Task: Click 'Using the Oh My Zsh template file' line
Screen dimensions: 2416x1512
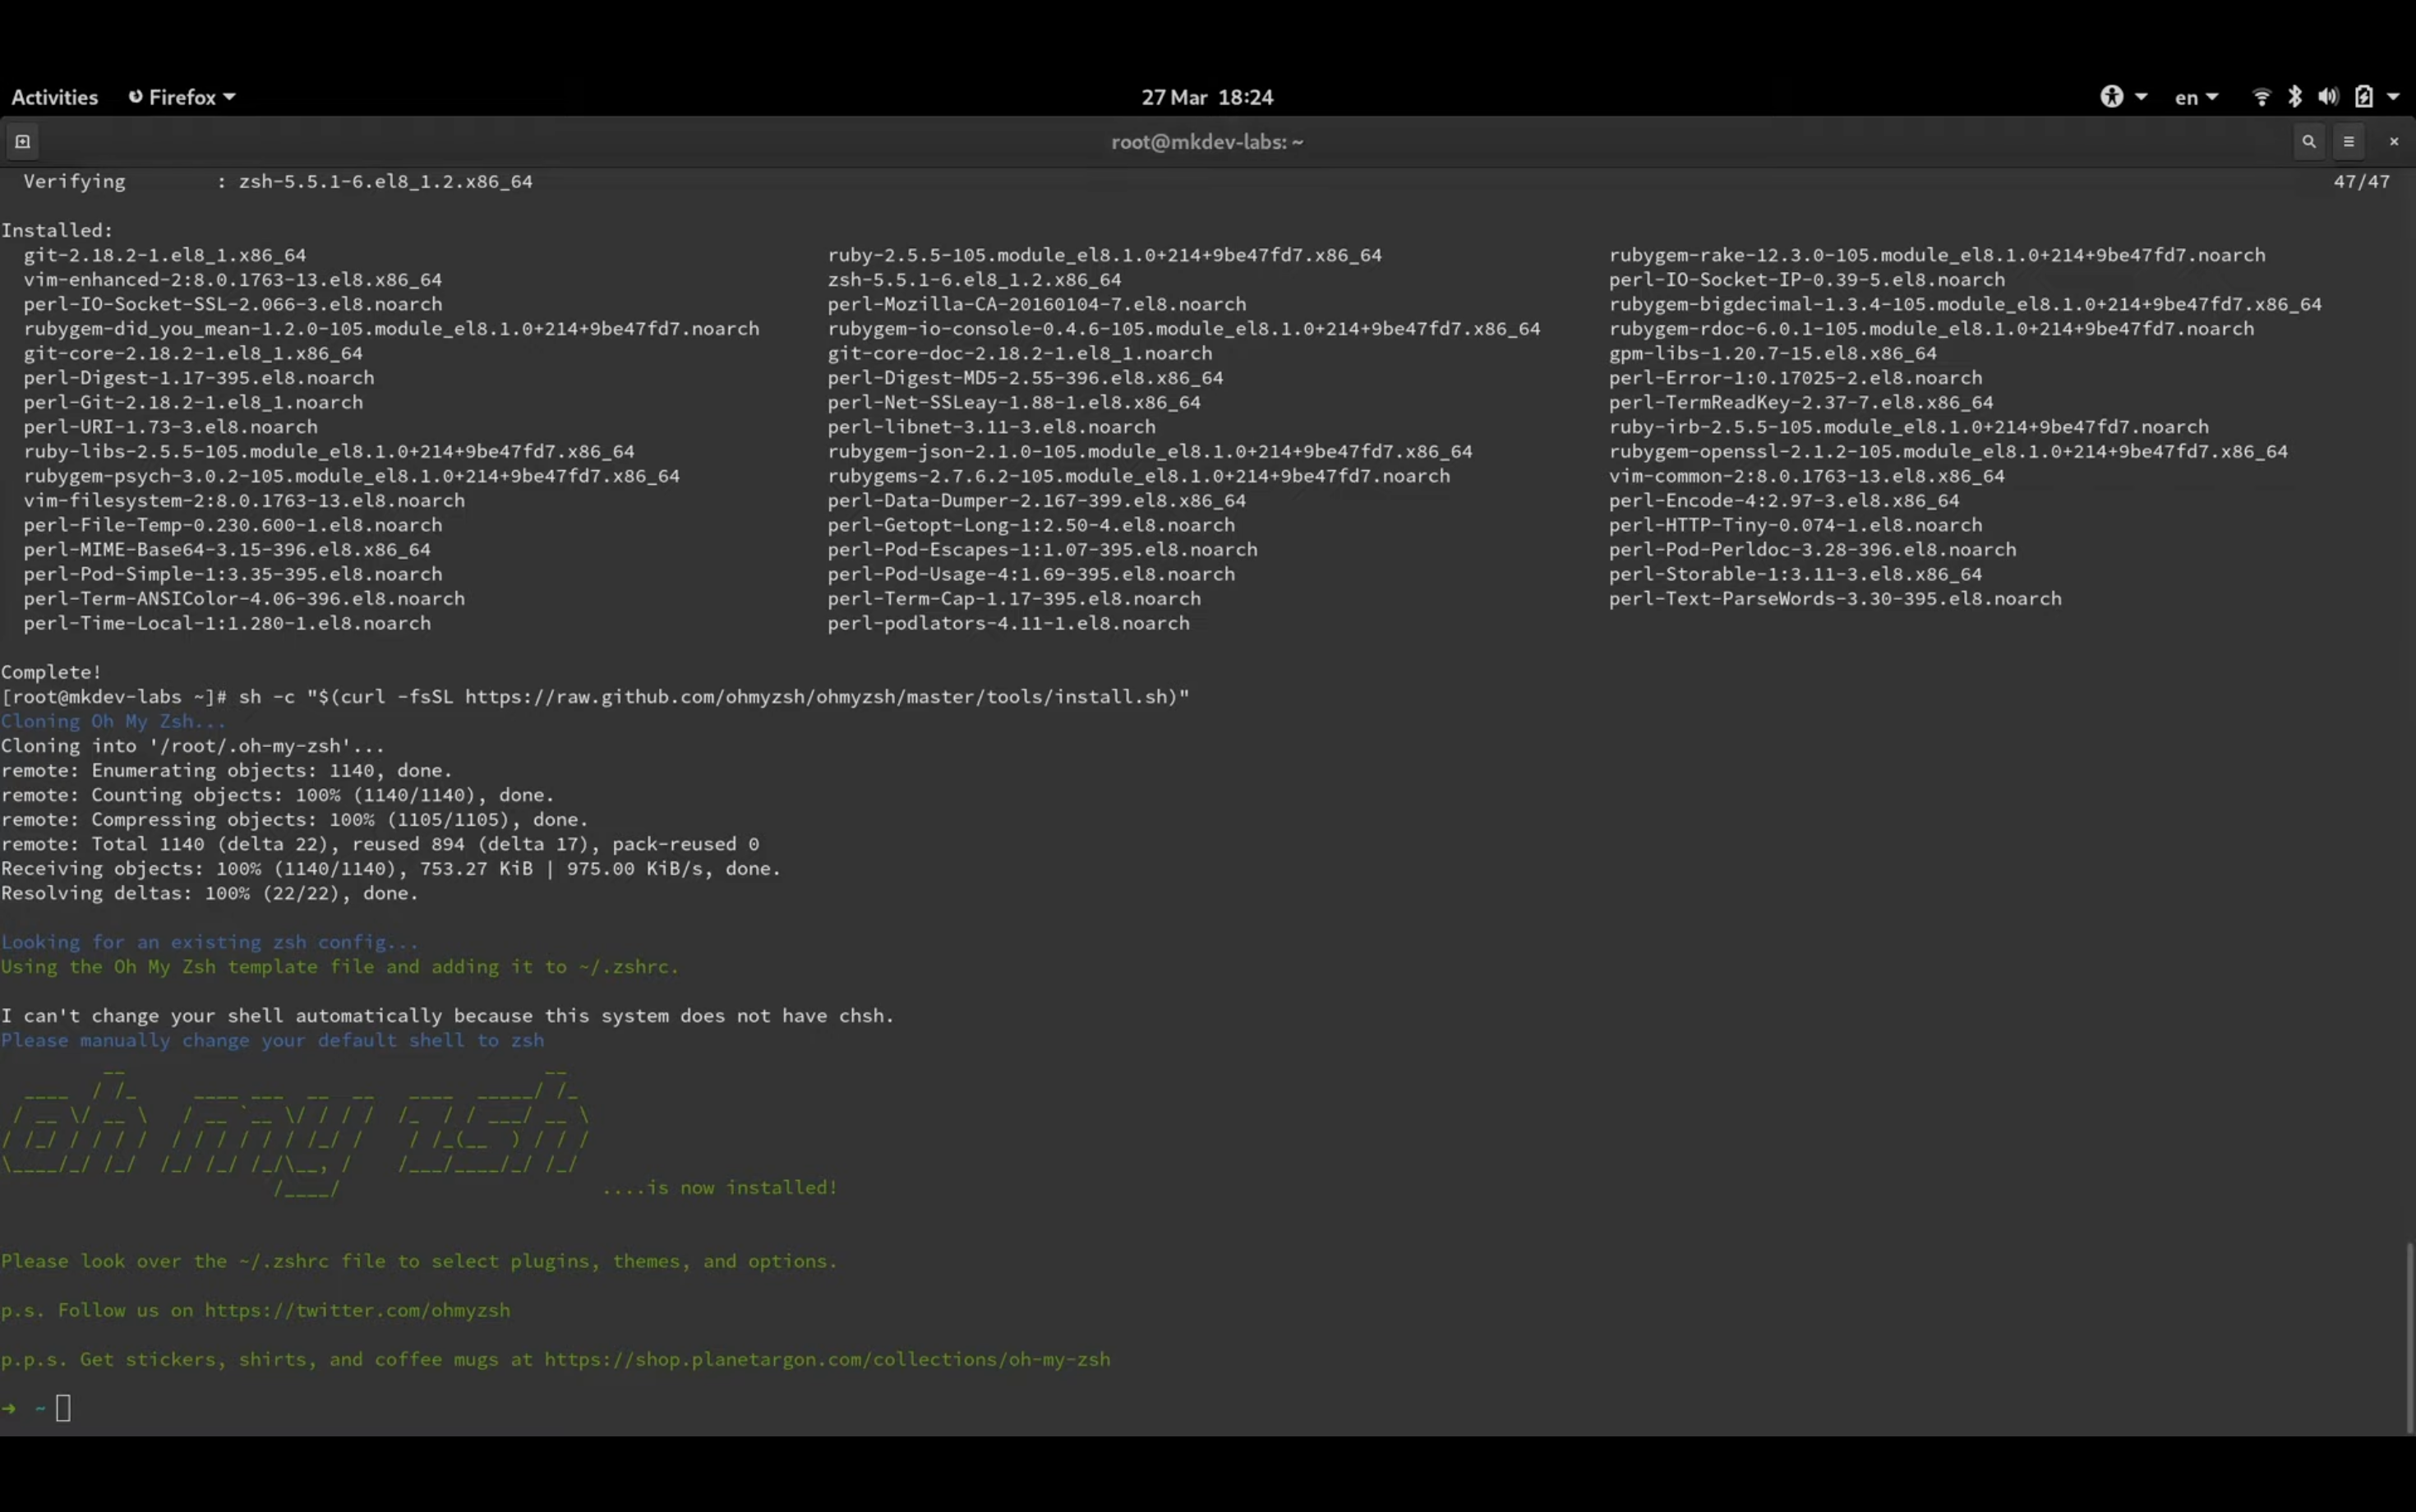Action: (340, 967)
